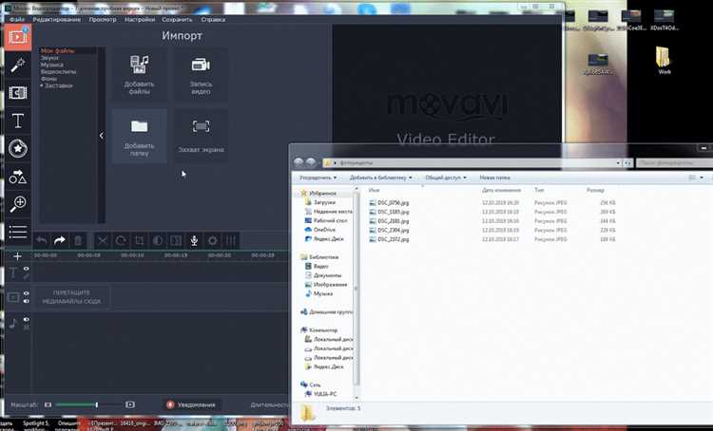Click the Delete trash icon in toolbar
This screenshot has width=713, height=431.
[x=78, y=241]
